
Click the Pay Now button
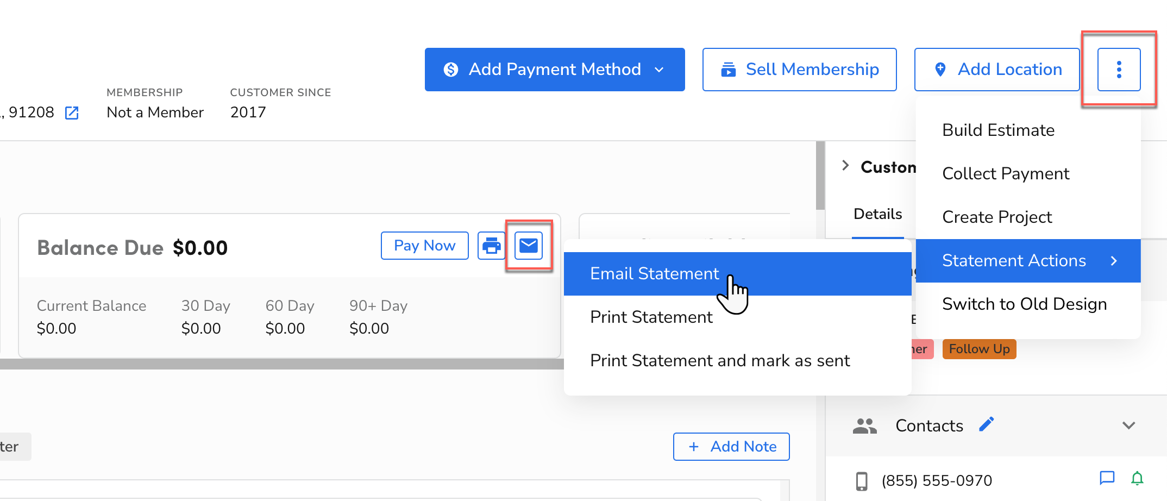click(x=424, y=246)
